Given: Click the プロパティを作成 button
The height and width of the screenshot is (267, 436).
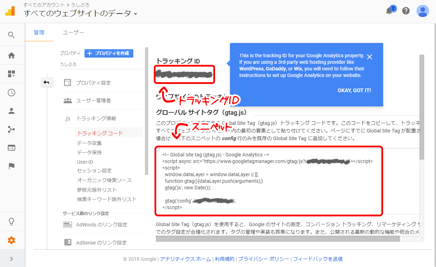Looking at the screenshot, I should click(x=109, y=53).
